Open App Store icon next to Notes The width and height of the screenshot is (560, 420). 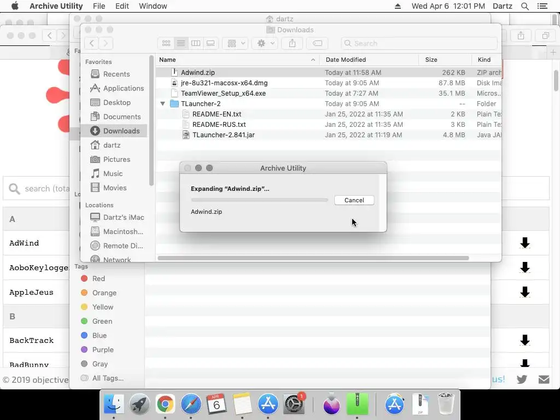click(268, 404)
